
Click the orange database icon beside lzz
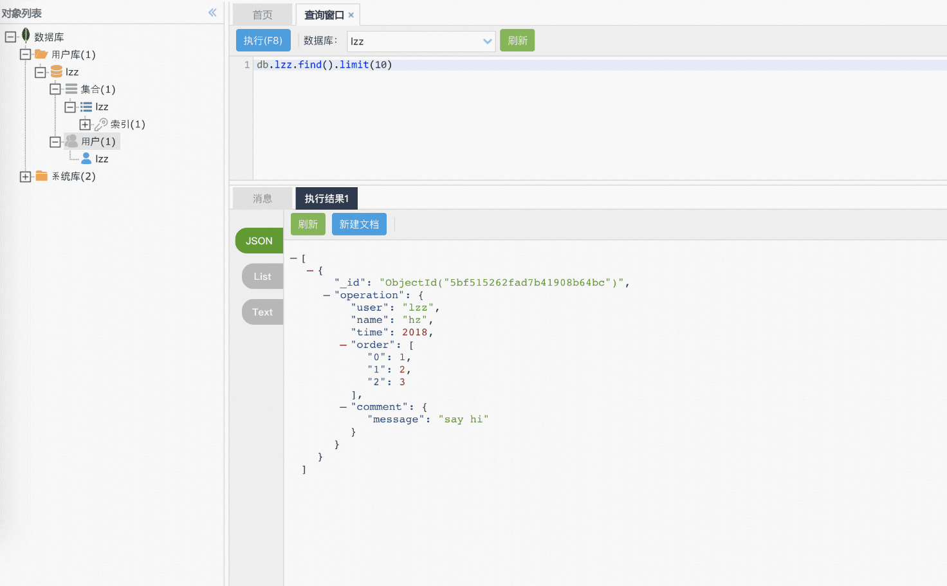point(57,71)
